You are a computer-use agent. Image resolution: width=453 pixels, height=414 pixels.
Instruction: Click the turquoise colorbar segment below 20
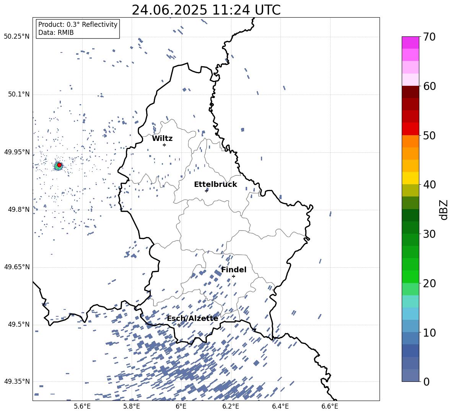(410, 301)
